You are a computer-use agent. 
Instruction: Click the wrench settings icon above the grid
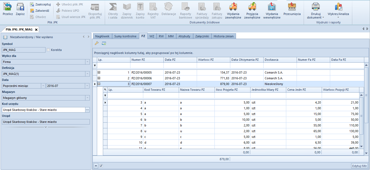pyautogui.click(x=97, y=43)
